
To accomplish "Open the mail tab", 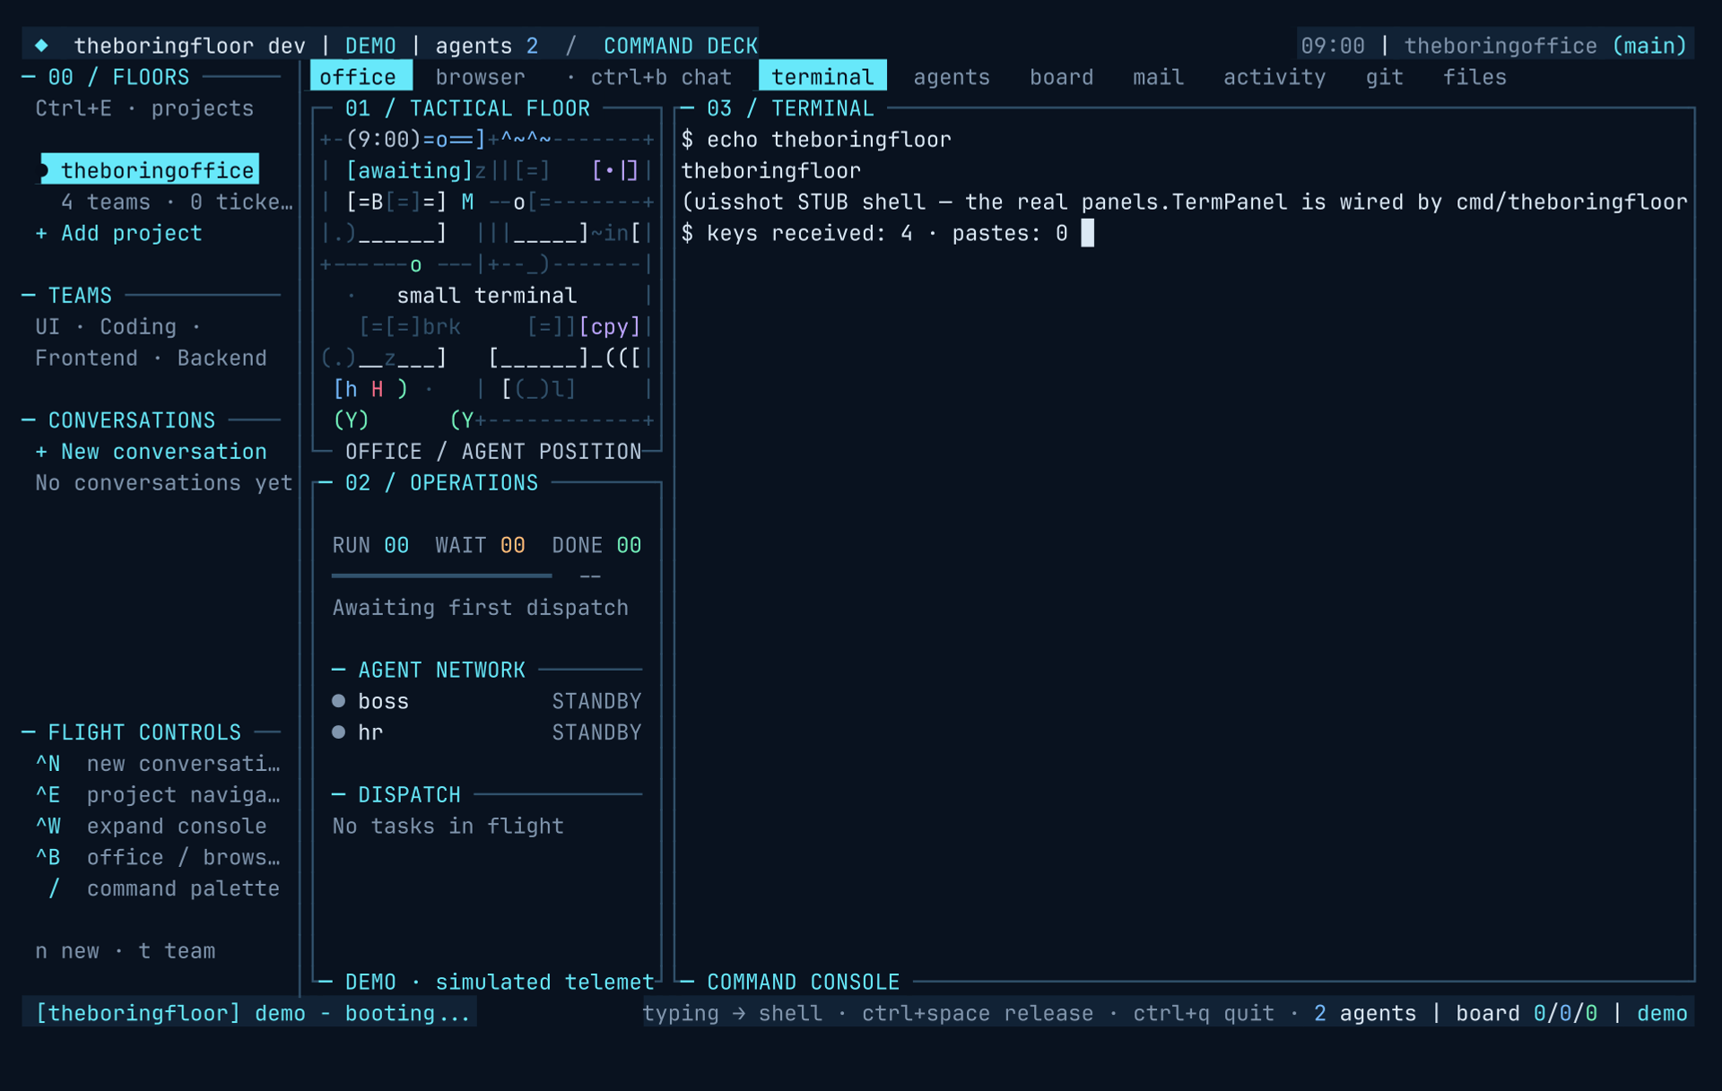I will coord(1158,77).
